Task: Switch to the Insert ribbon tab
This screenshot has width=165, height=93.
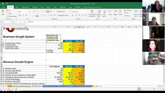Action: point(17,7)
